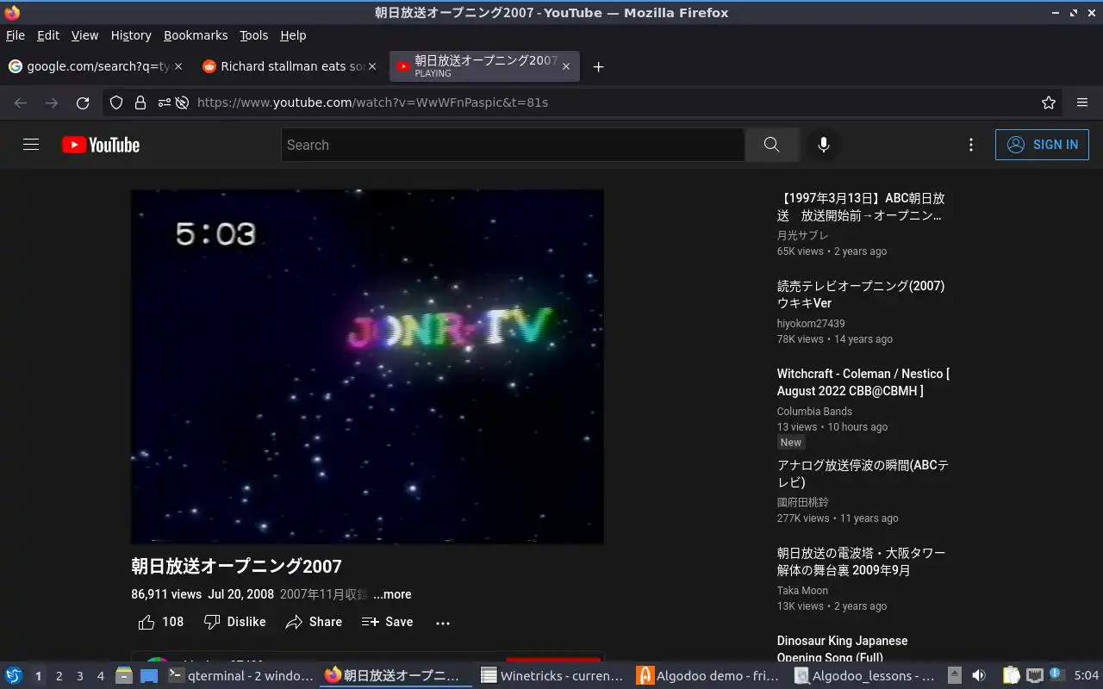1103x689 pixels.
Task: Open 読売テレビオープニング(2007) suggested video
Action: coord(861,295)
